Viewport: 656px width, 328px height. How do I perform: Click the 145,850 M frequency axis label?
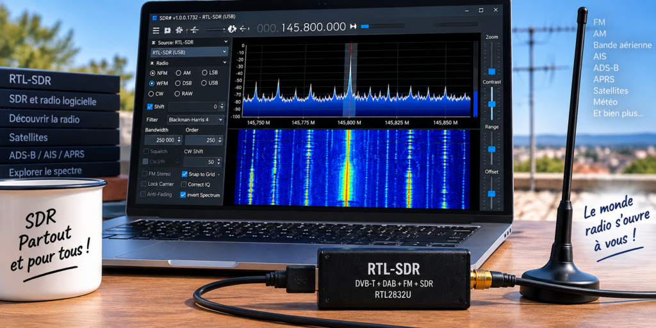445,122
